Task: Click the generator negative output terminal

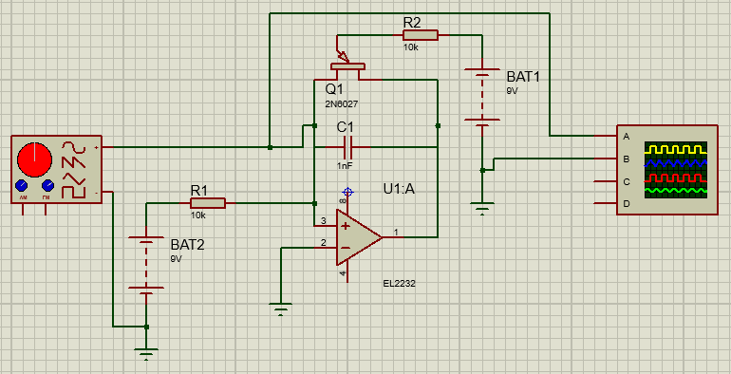Action: (x=107, y=192)
